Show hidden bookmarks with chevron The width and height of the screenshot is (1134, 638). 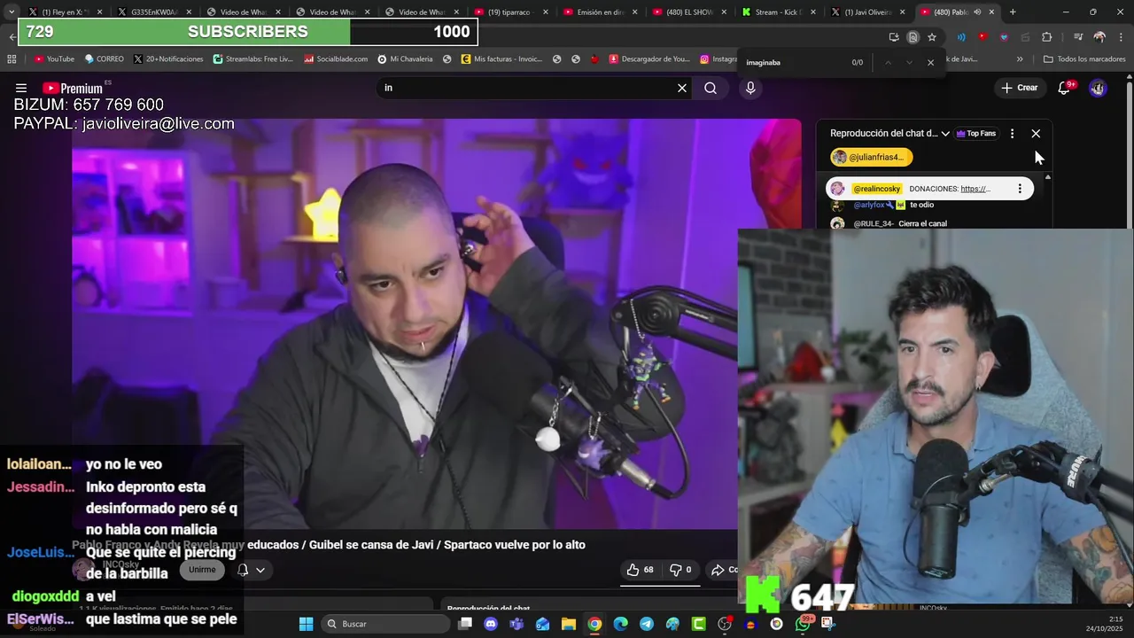pyautogui.click(x=1020, y=59)
